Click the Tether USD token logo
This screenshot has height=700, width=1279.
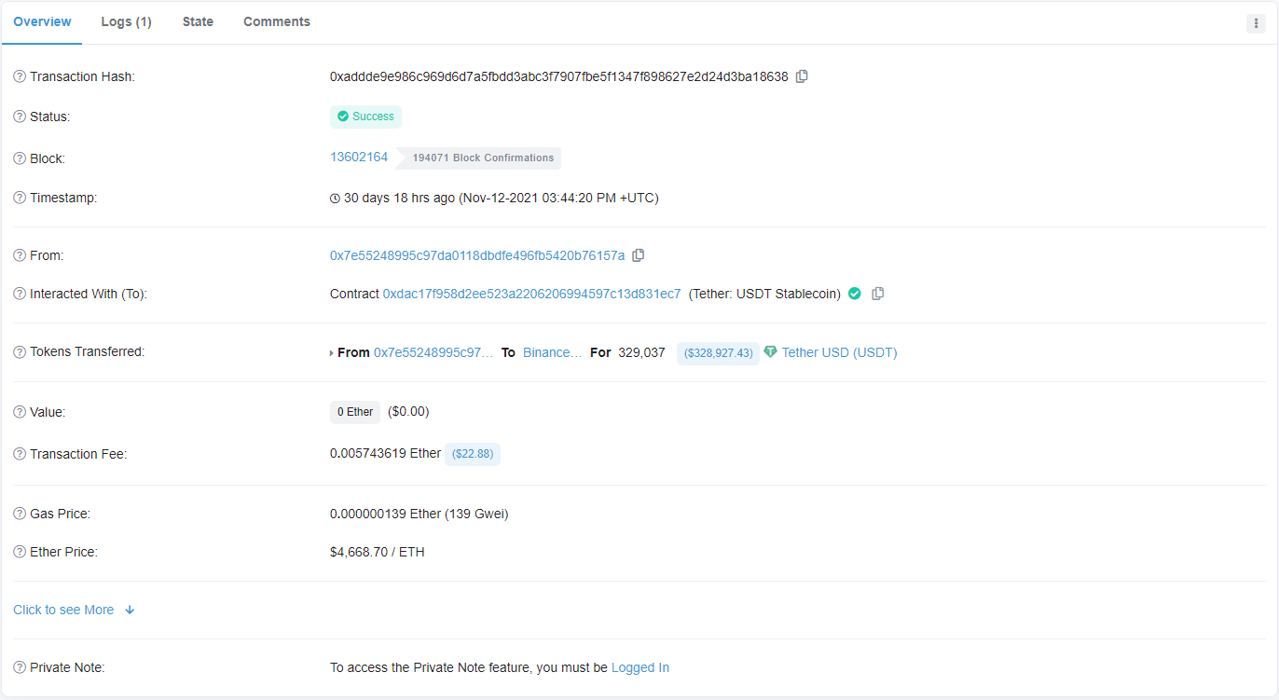coord(770,352)
